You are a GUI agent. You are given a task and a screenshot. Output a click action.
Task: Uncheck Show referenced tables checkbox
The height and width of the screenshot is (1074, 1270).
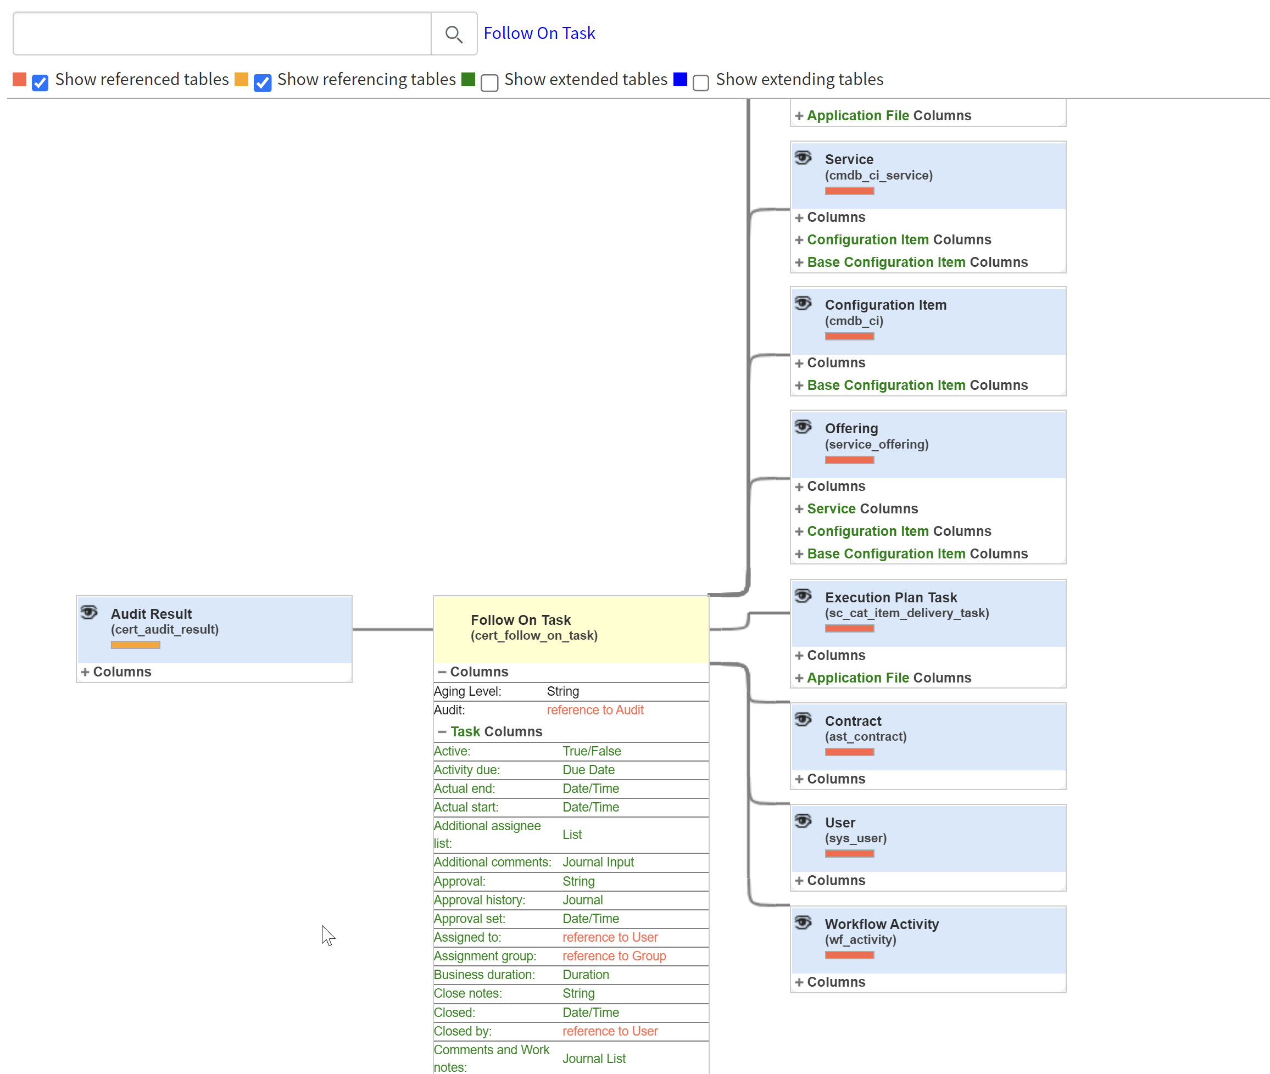pyautogui.click(x=40, y=83)
